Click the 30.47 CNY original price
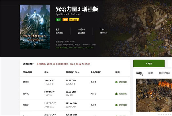The width and height of the screenshot is (172, 116). click(50, 80)
